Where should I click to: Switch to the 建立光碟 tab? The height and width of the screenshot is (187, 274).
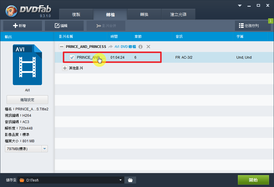pos(178,15)
